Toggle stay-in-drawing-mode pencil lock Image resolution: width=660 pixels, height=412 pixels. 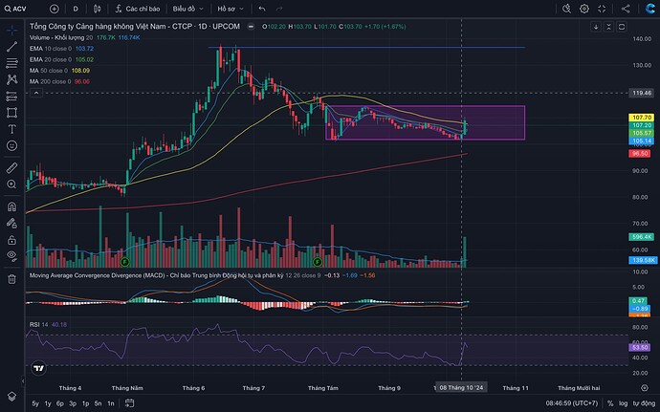11,223
